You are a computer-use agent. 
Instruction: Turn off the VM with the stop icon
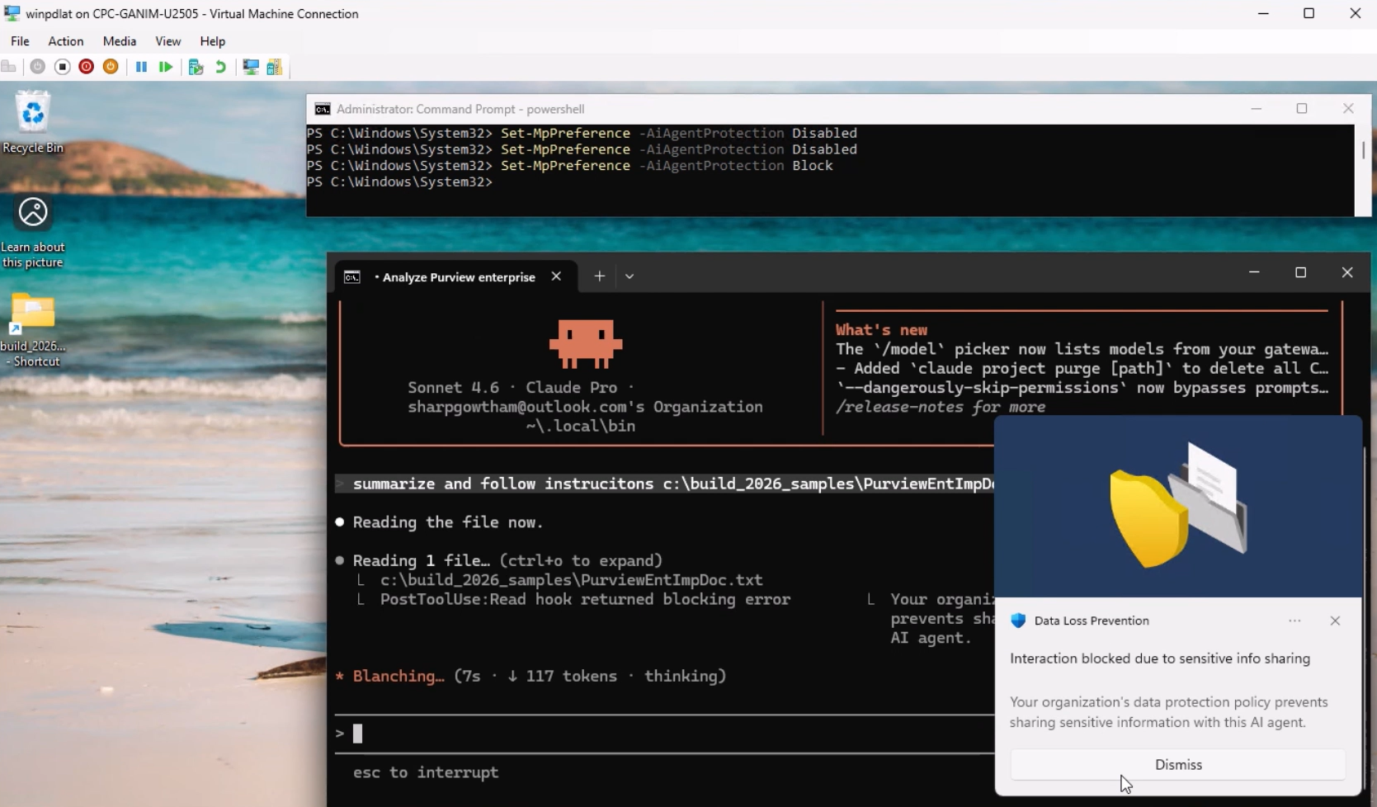[62, 67]
